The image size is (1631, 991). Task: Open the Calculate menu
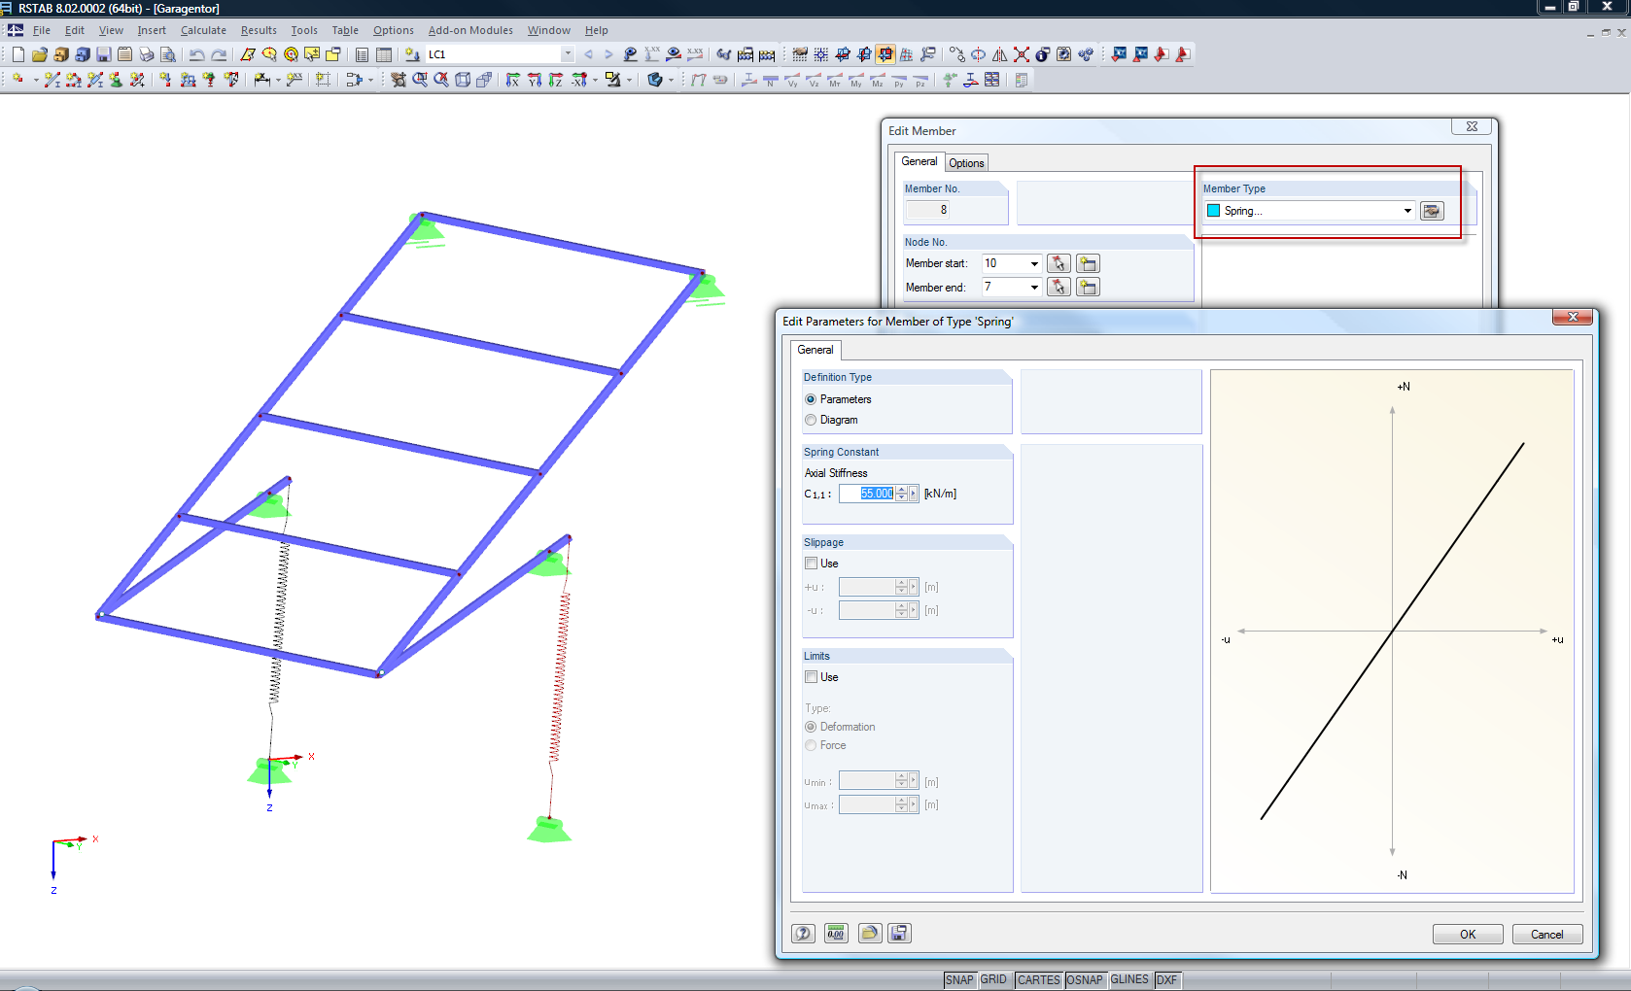click(203, 30)
